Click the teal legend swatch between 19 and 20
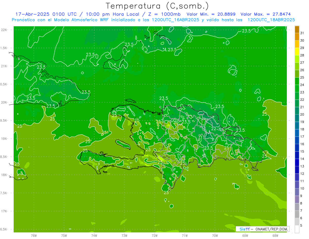Image resolution: width=309 pixels, height=239 pixels. pyautogui.click(x=297, y=118)
